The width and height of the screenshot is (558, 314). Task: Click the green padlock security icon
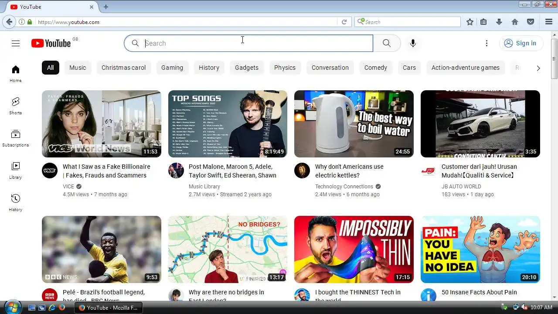[x=30, y=22]
